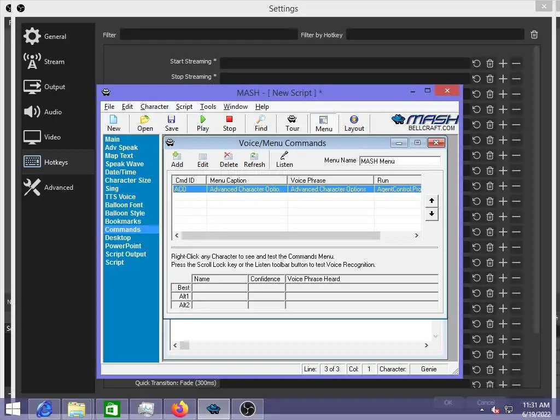The width and height of the screenshot is (560, 420).
Task: Click the OBS hotkey Filter field
Action: coord(208,34)
